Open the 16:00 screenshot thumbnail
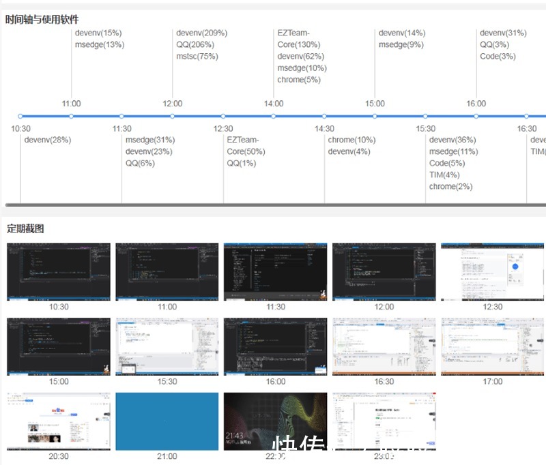546x465 pixels. 276,346
